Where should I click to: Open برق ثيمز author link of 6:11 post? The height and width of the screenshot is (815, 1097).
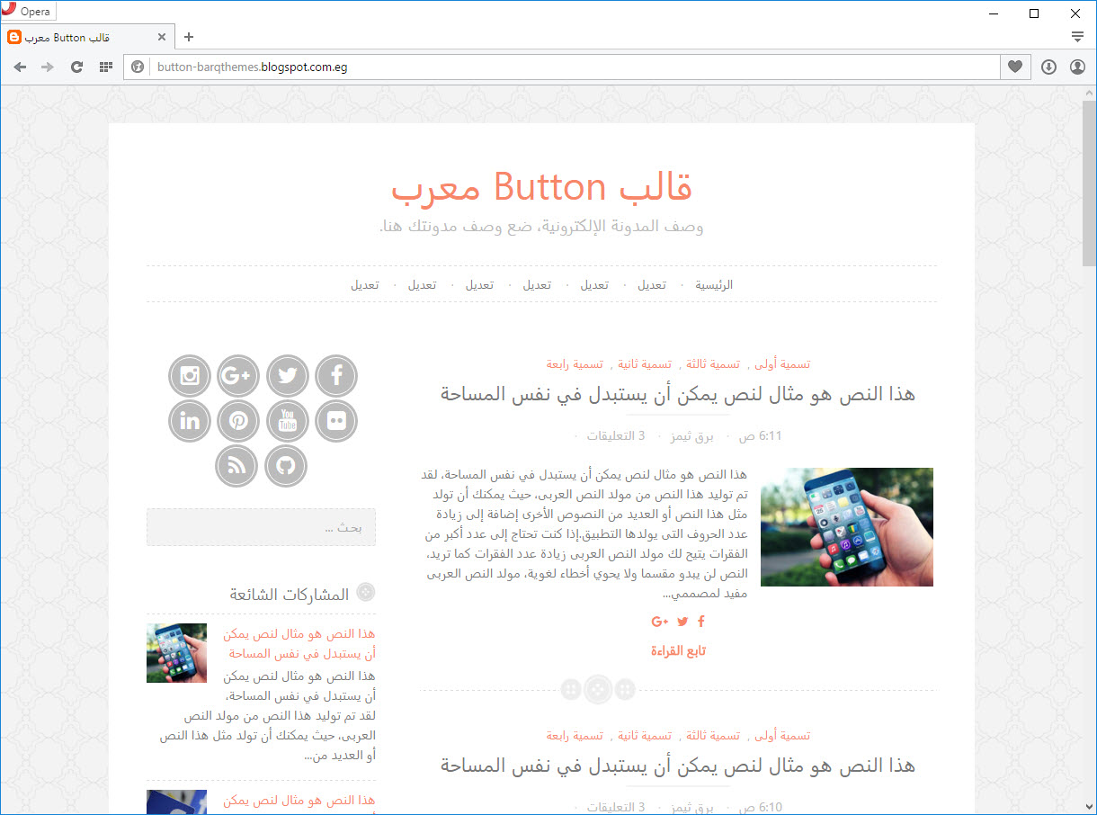pos(691,436)
